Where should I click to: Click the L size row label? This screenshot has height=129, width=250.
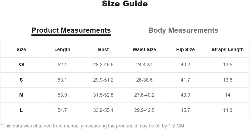point(21,110)
